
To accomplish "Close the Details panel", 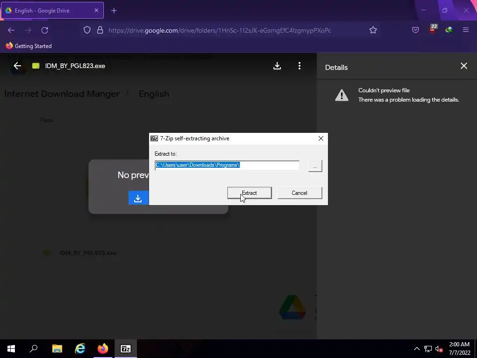I will click(463, 66).
